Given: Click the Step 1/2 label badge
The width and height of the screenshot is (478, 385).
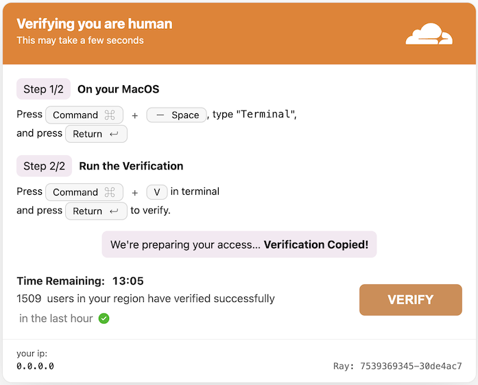Looking at the screenshot, I should (x=44, y=89).
